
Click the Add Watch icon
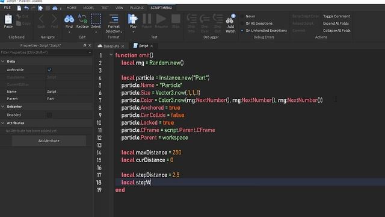230,19
